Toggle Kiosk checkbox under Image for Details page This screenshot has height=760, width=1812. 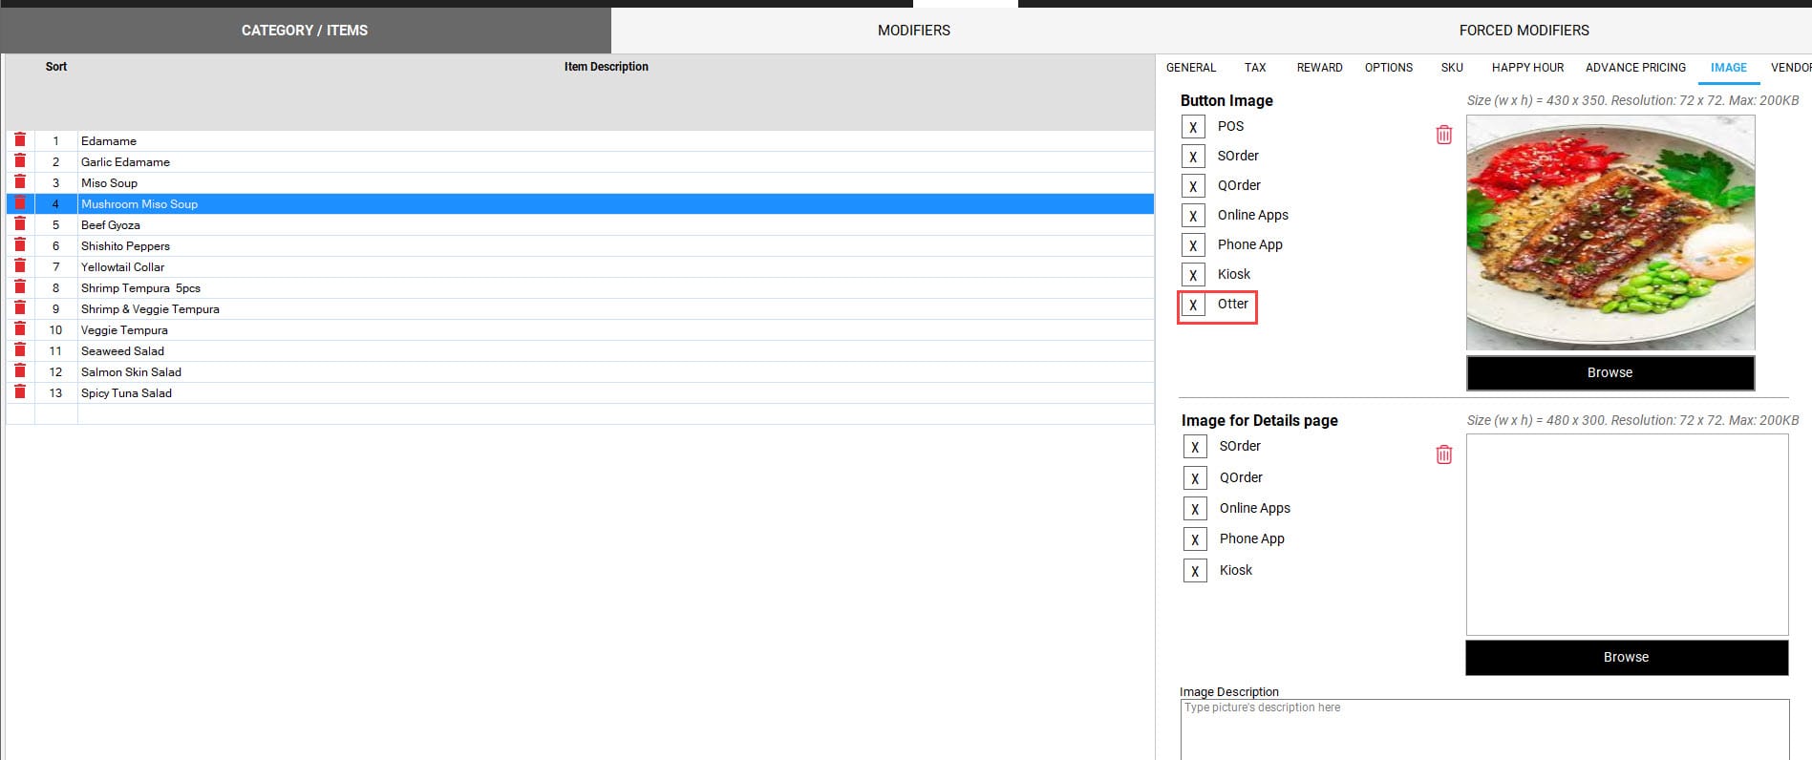pyautogui.click(x=1195, y=571)
